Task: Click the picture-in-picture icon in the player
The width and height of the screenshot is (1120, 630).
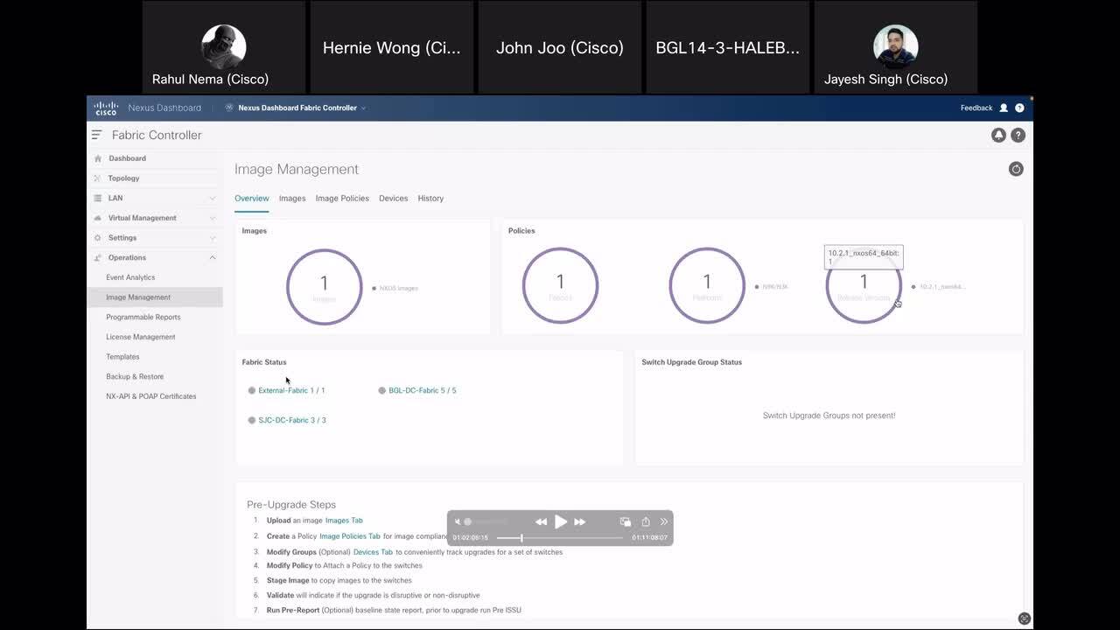Action: point(626,521)
